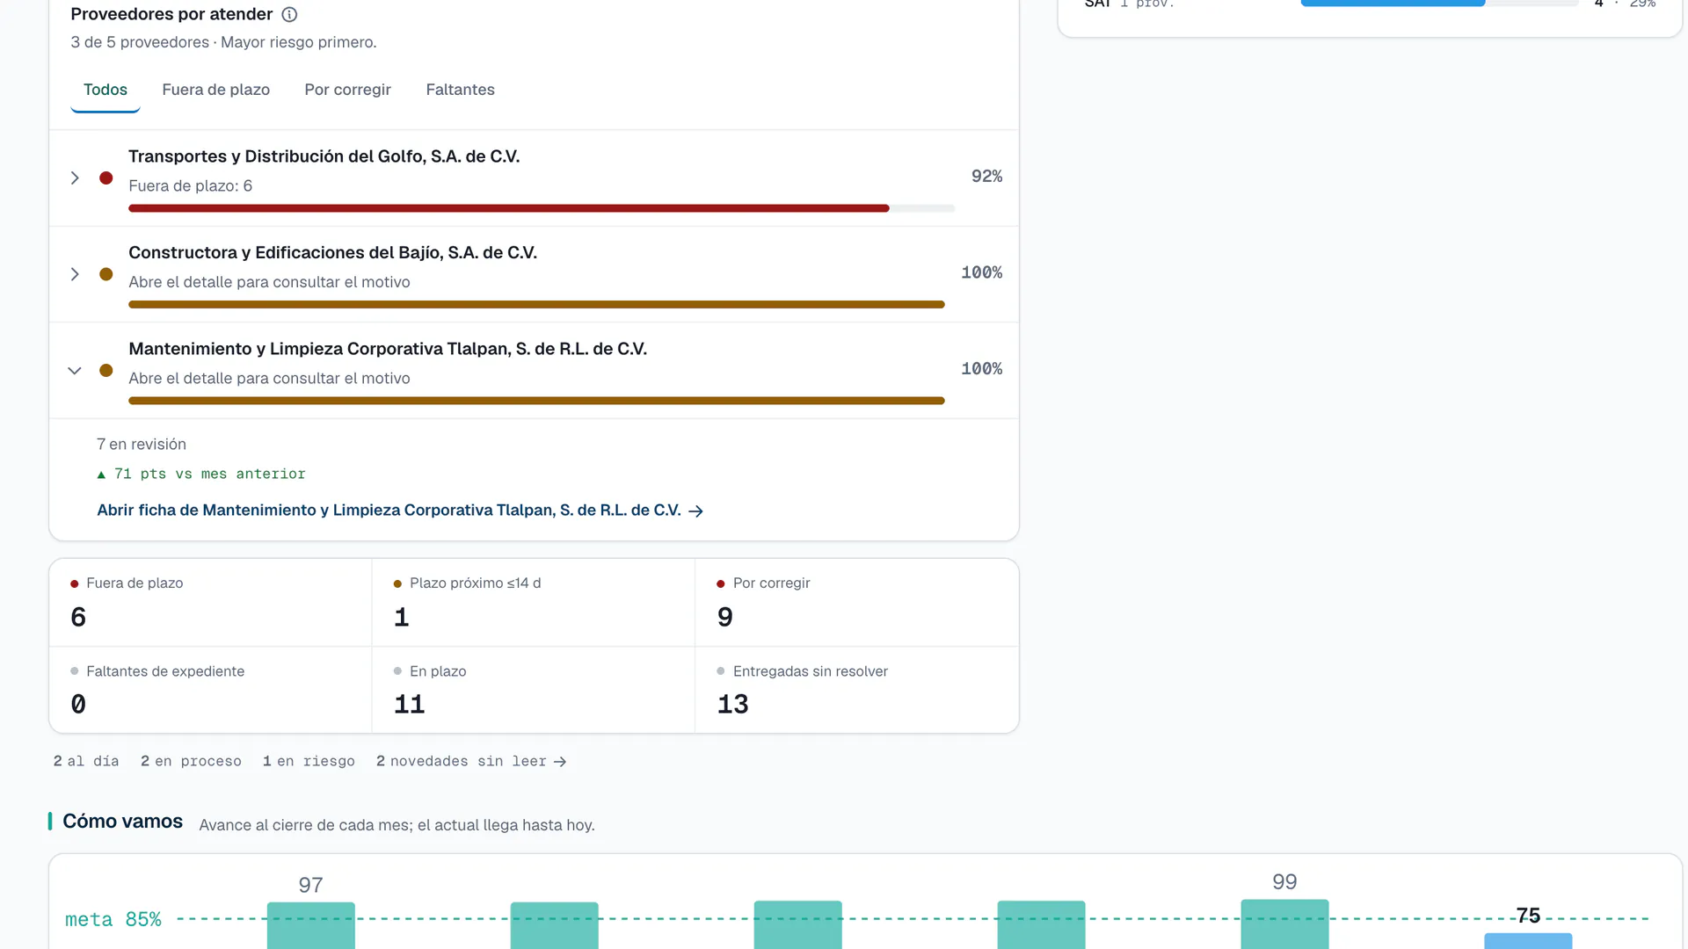The image size is (1688, 949).
Task: Click arrow icon after Abrir ficha link
Action: click(x=695, y=511)
